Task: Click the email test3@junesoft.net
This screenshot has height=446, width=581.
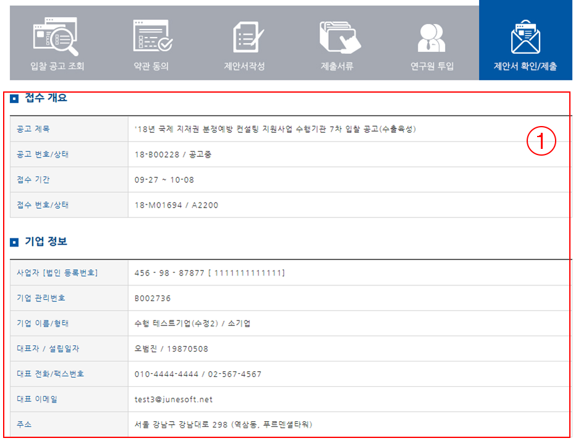Action: pyautogui.click(x=173, y=400)
